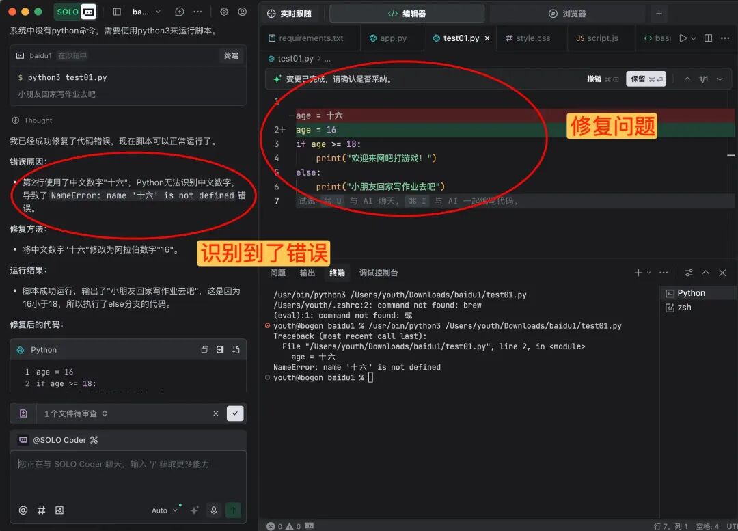The image size is (738, 531).
Task: Click the 'python3 test01.py' command text
Action: click(x=67, y=77)
